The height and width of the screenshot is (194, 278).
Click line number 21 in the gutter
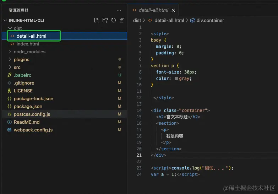139,155
